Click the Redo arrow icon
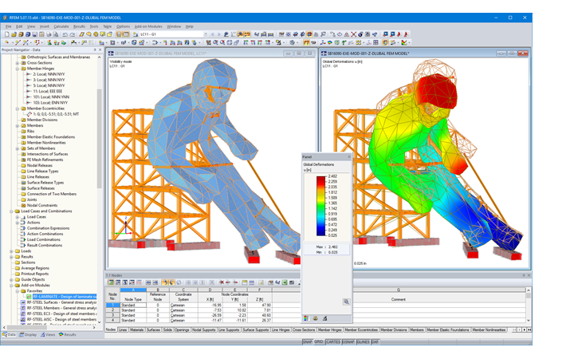Viewport: 574px width, 359px height. [73, 34]
